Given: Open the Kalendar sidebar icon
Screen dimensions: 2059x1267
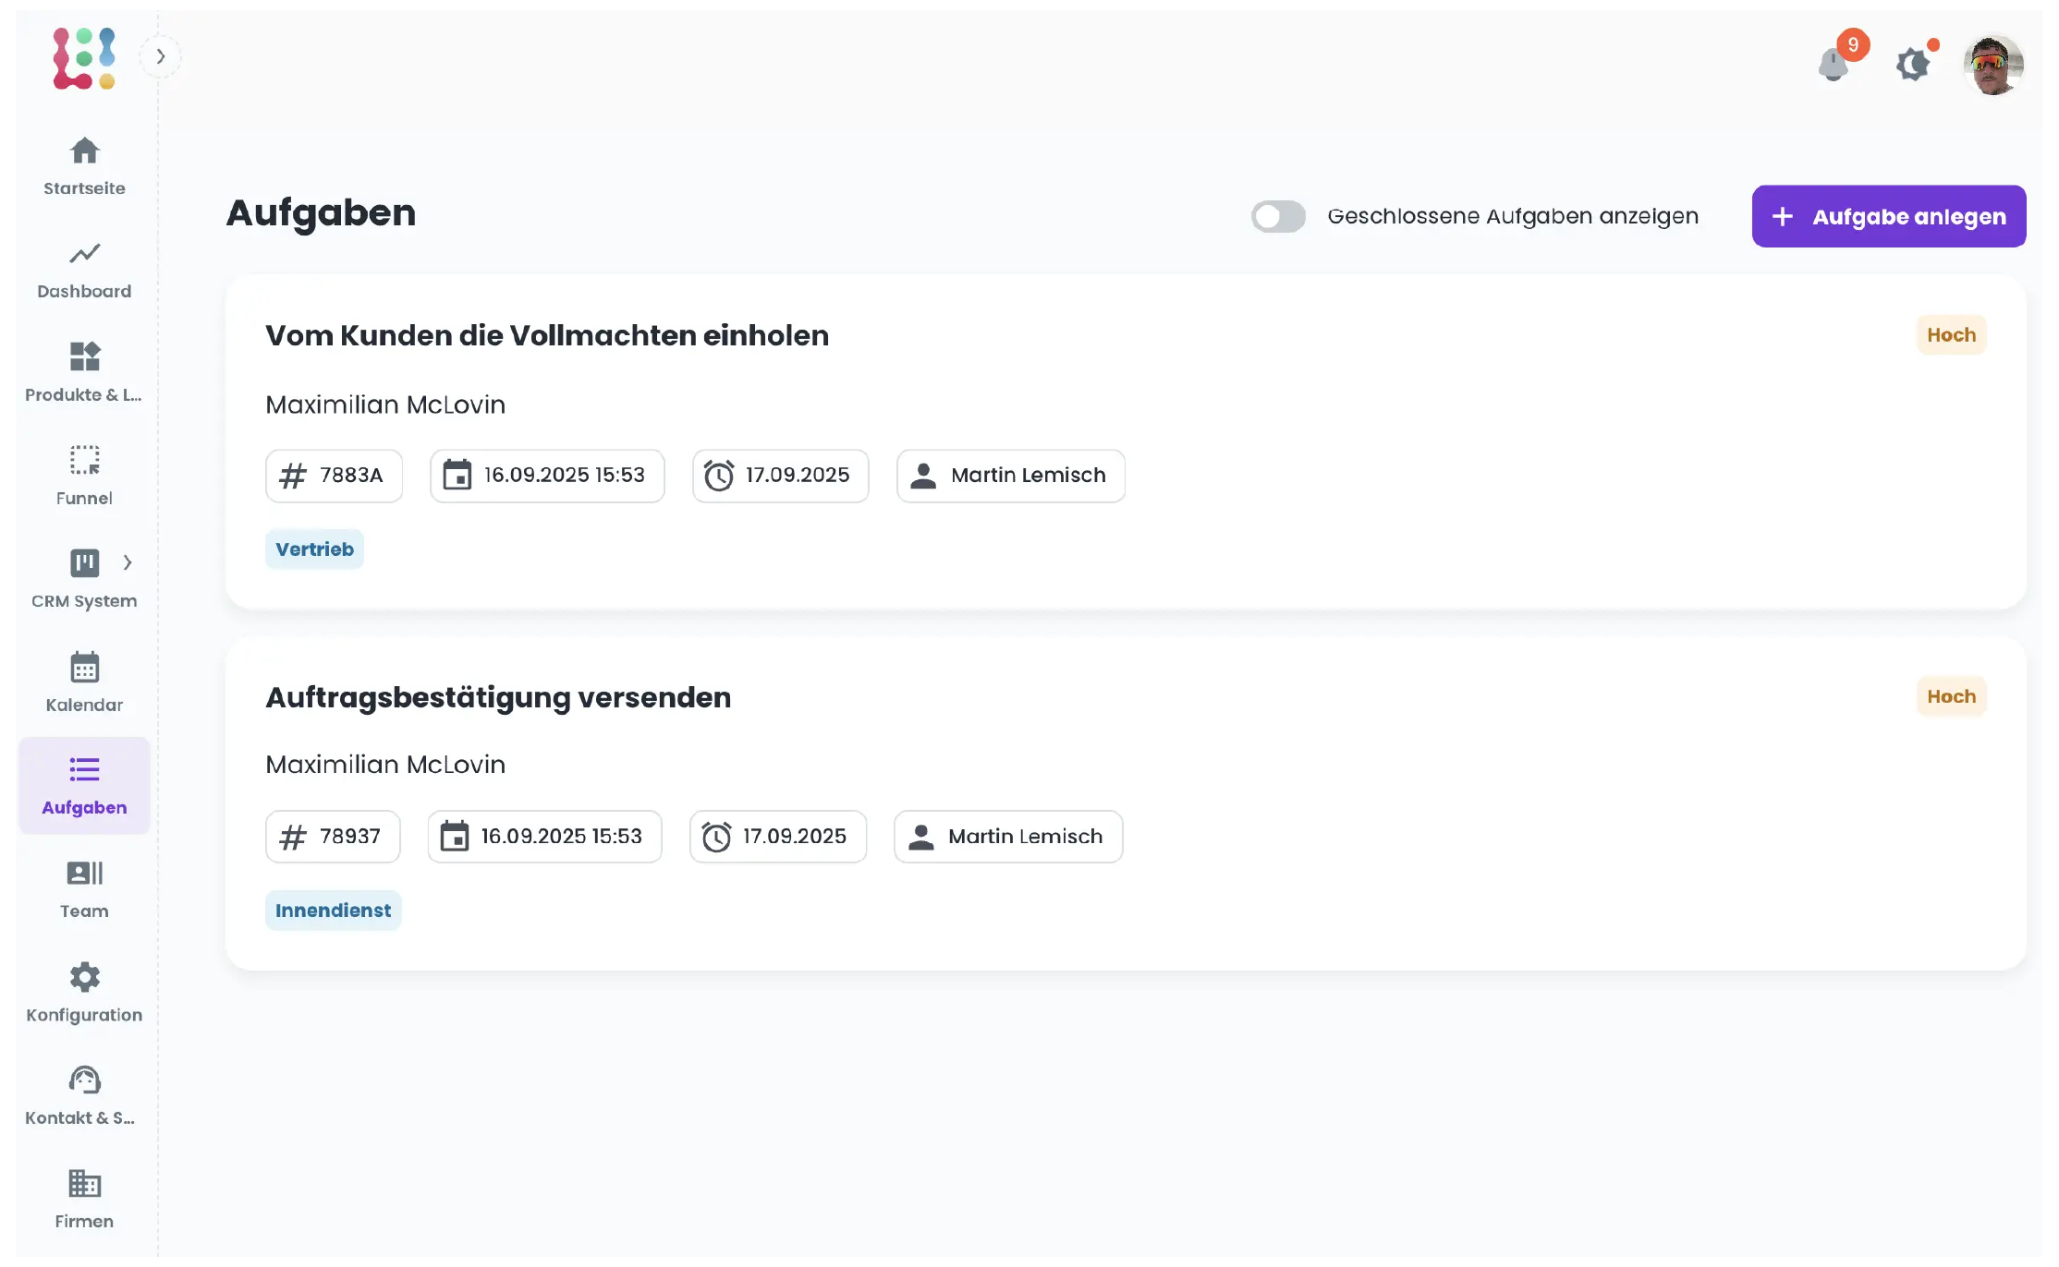Looking at the screenshot, I should click(84, 667).
